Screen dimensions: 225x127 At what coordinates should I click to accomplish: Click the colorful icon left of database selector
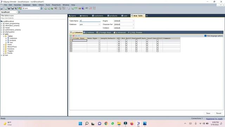(20, 8)
